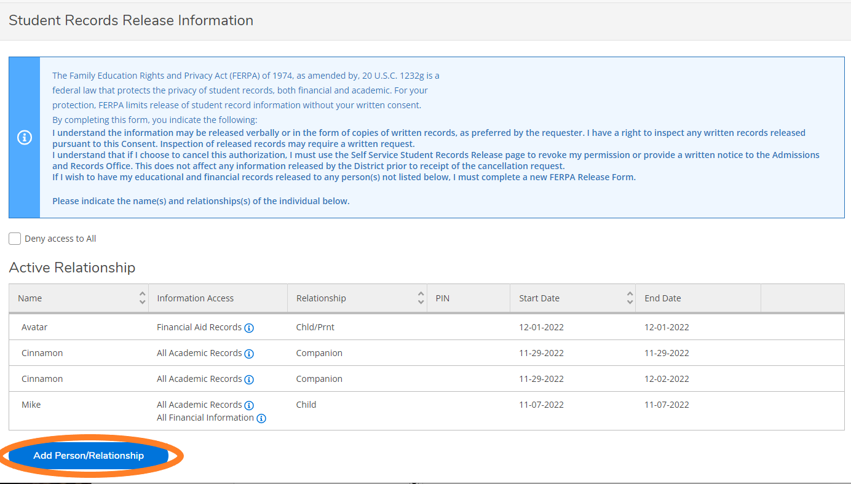The image size is (851, 484).
Task: Click the info icon in the blue FERPA banner
Action: tap(24, 138)
